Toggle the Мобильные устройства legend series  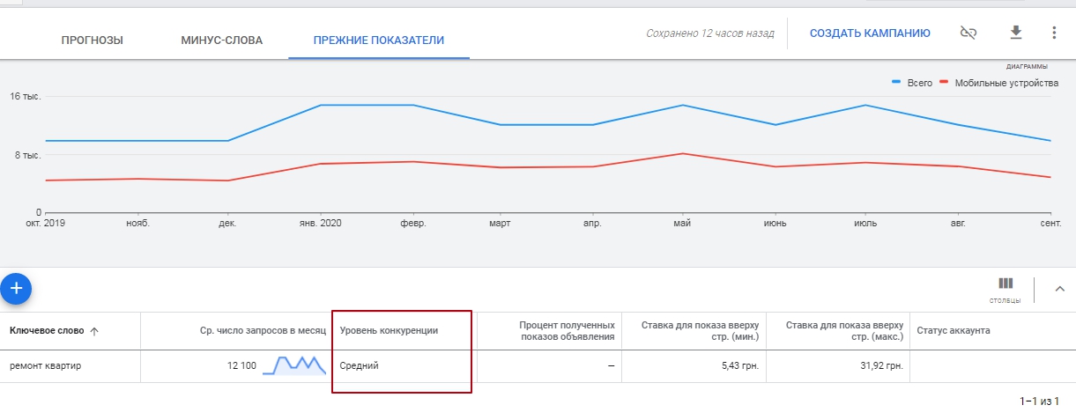pos(999,83)
